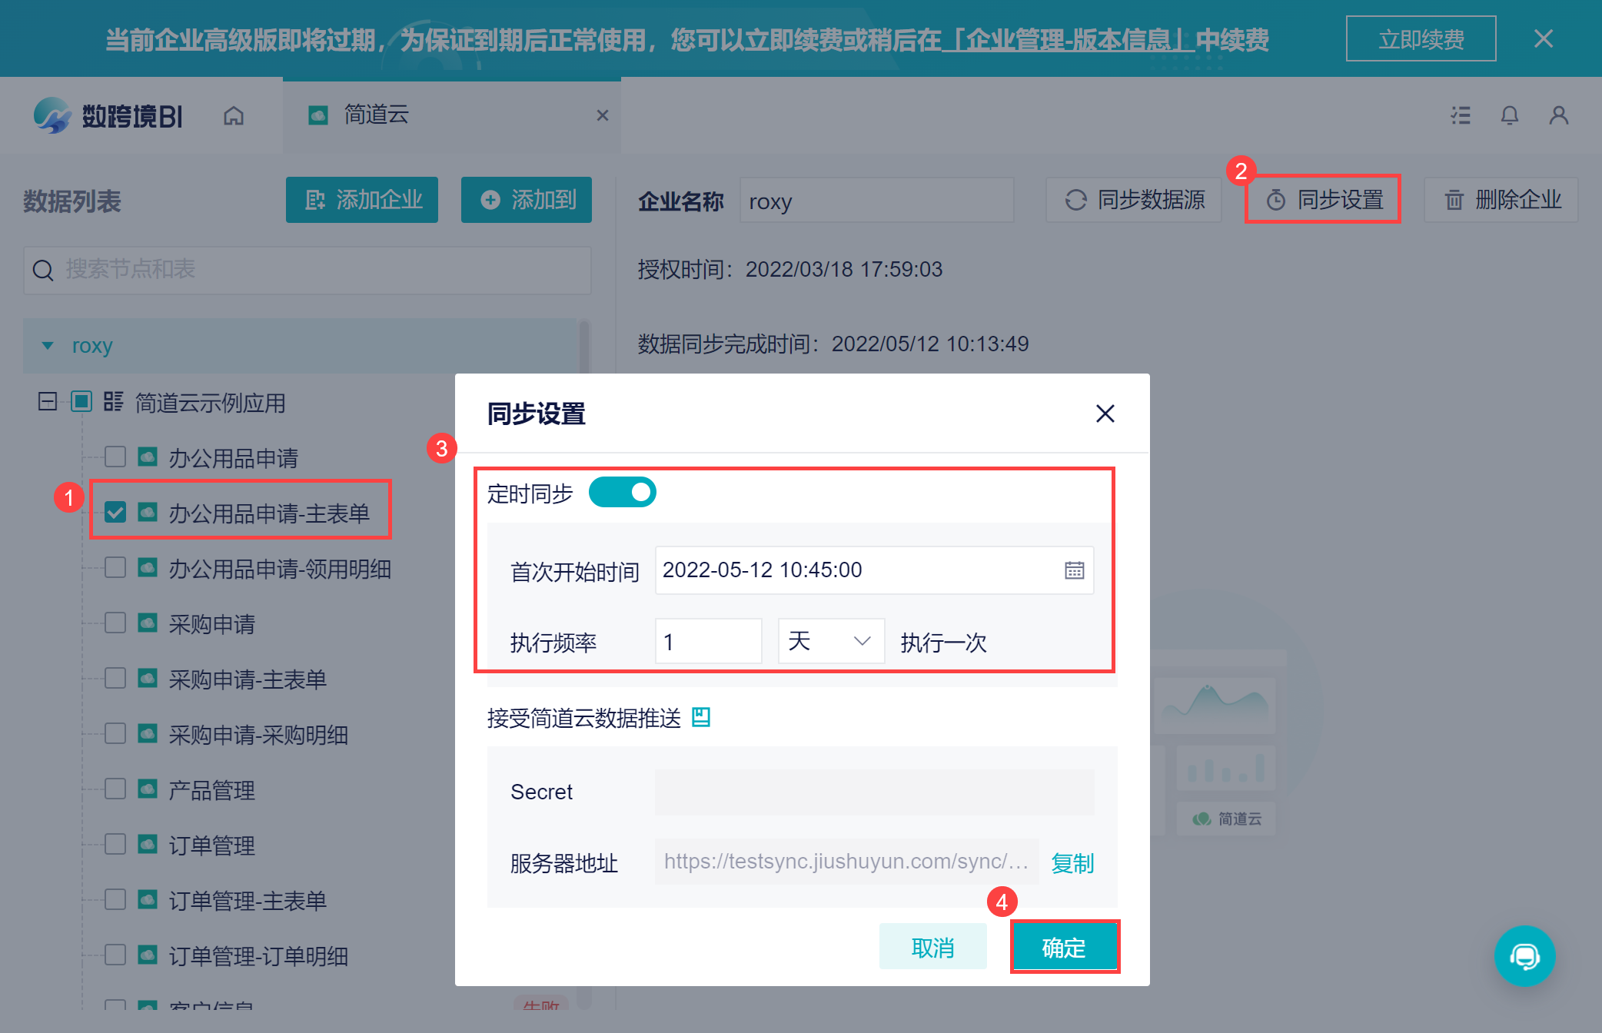Open the user profile icon
Image resolution: width=1602 pixels, height=1033 pixels.
click(1558, 116)
